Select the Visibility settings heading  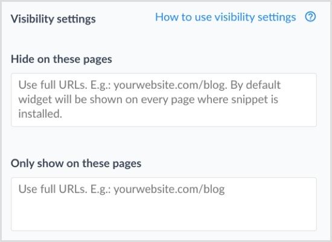(53, 19)
